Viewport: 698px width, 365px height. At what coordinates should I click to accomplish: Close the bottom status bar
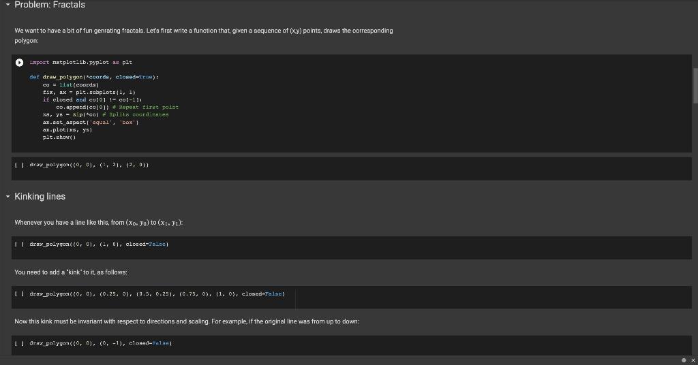point(693,360)
